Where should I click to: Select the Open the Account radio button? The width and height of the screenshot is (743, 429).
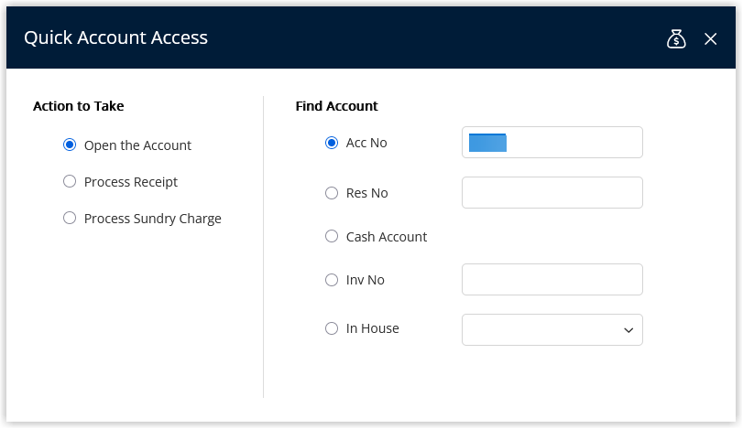pos(70,145)
